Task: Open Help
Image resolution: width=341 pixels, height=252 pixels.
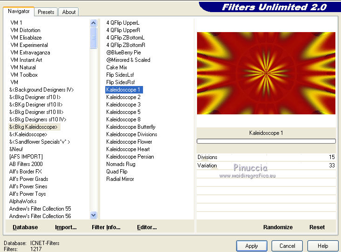Action: 323,246
